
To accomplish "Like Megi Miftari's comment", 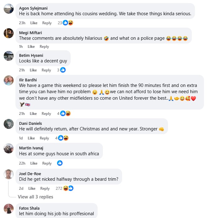I will click(31, 47).
